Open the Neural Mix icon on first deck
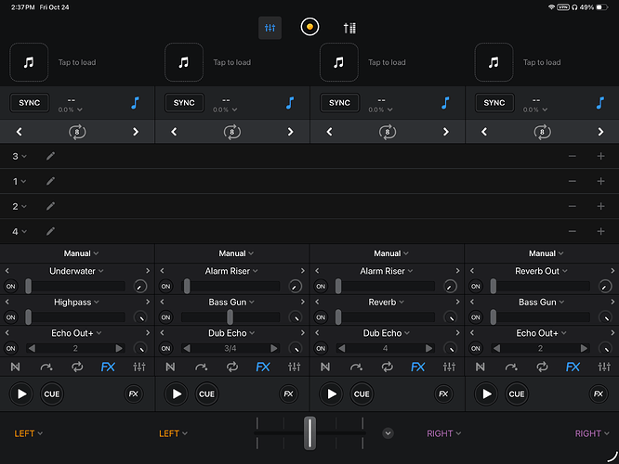Image resolution: width=619 pixels, height=464 pixels. (16, 367)
